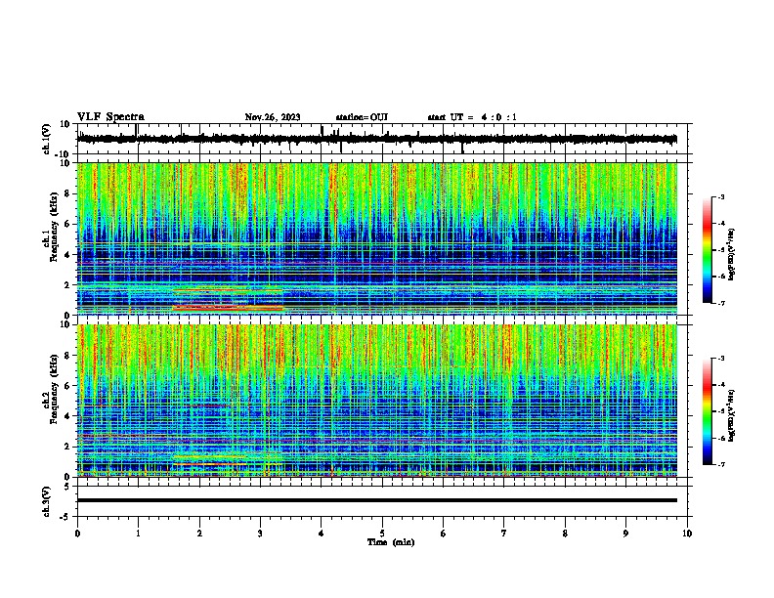Click the "VLF Spectra" plot title
This screenshot has width=774, height=598.
110,117
